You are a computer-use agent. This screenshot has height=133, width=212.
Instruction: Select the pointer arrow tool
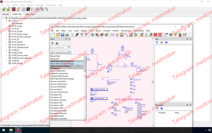[x=73, y=35]
